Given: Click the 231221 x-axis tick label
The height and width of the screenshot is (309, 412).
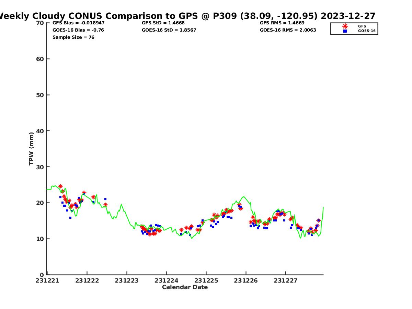Looking at the screenshot, I should click(x=47, y=281).
